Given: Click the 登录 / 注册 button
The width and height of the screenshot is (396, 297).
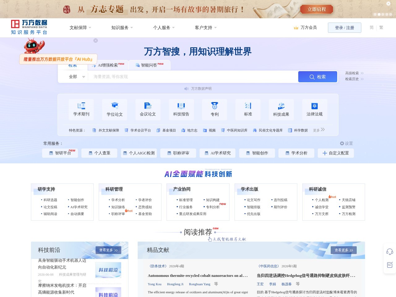Looking at the screenshot, I should [x=345, y=28].
